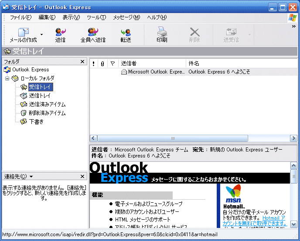Click the 機能 section heading
Image resolution: width=300 pixels, height=241 pixels.
pyautogui.click(x=97, y=195)
